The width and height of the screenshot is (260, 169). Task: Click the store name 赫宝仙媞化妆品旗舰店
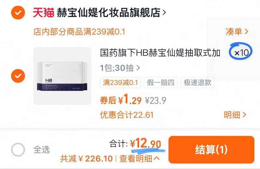click(x=109, y=13)
